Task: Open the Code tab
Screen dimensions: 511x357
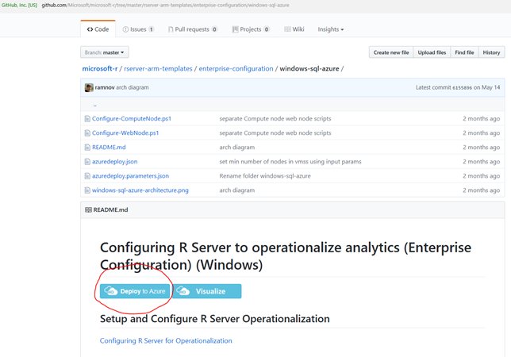Action: coord(98,29)
